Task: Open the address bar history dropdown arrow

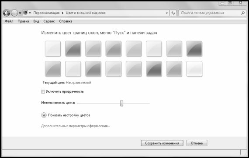Action: (x=167, y=13)
